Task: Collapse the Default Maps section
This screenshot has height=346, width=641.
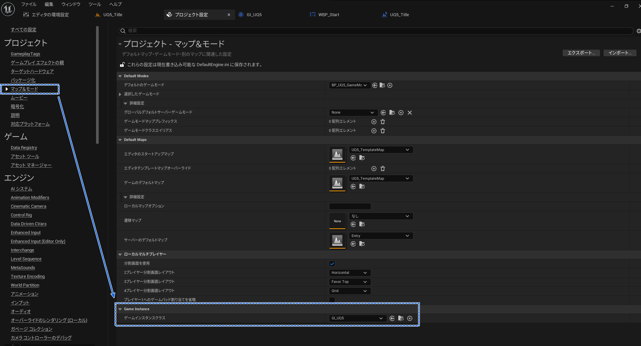Action: point(120,140)
